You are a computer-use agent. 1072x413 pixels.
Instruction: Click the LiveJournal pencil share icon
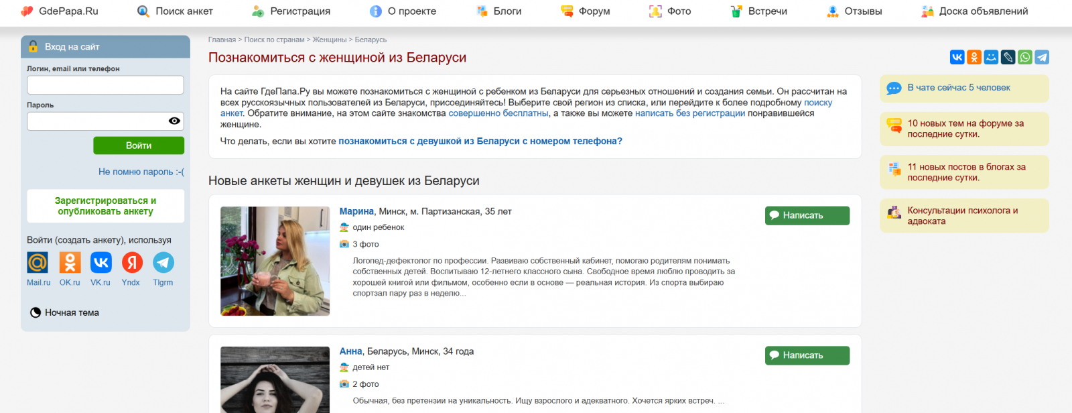[x=1008, y=58]
